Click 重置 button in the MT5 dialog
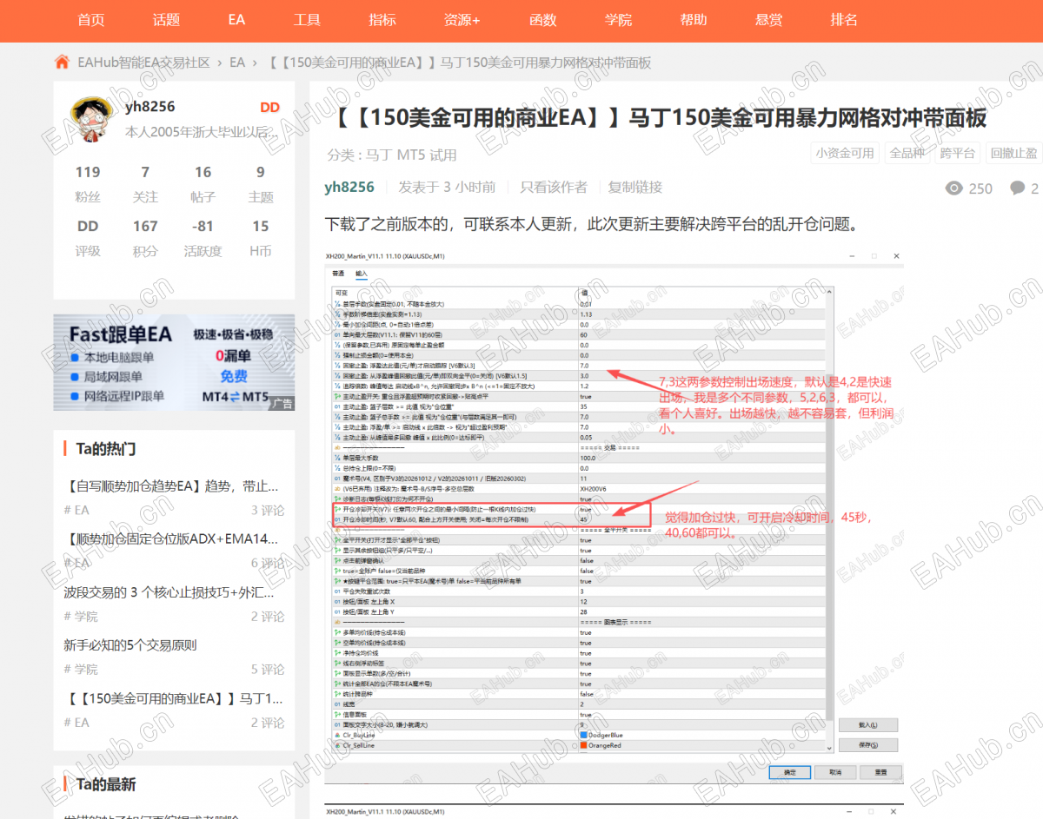 (x=880, y=772)
